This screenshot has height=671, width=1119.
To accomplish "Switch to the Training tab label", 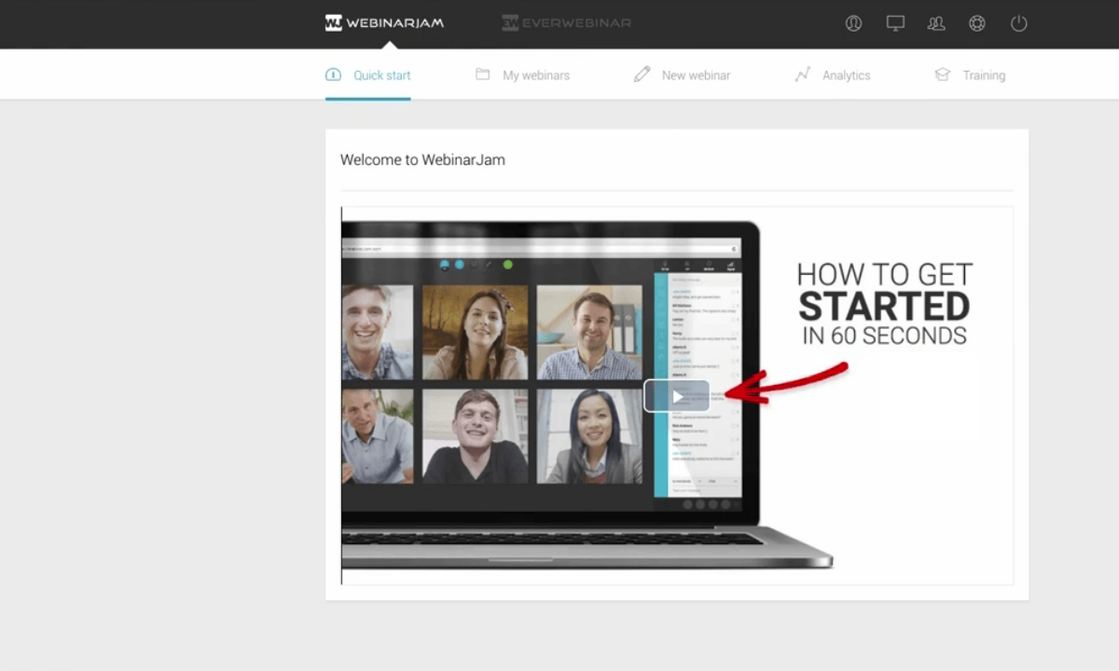I will tap(984, 75).
